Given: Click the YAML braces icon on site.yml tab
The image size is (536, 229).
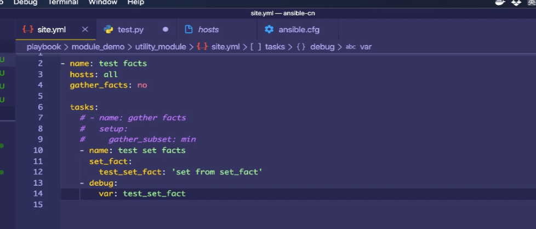Looking at the screenshot, I should pyautogui.click(x=28, y=30).
